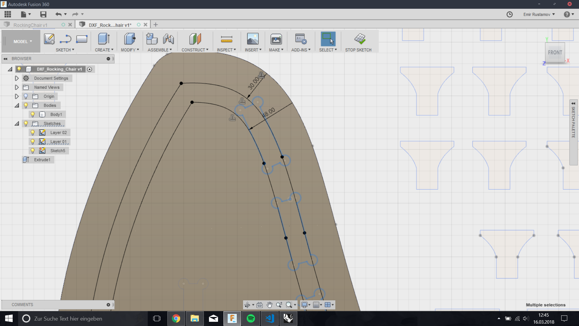
Task: Click the Measure icon above the Inspect label
Action: coord(226,39)
